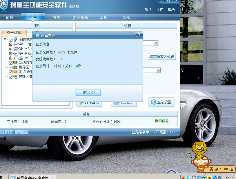Viewport: 236px width, 179px height.
Task: Open the 操作 menu
Action: pos(148,10)
